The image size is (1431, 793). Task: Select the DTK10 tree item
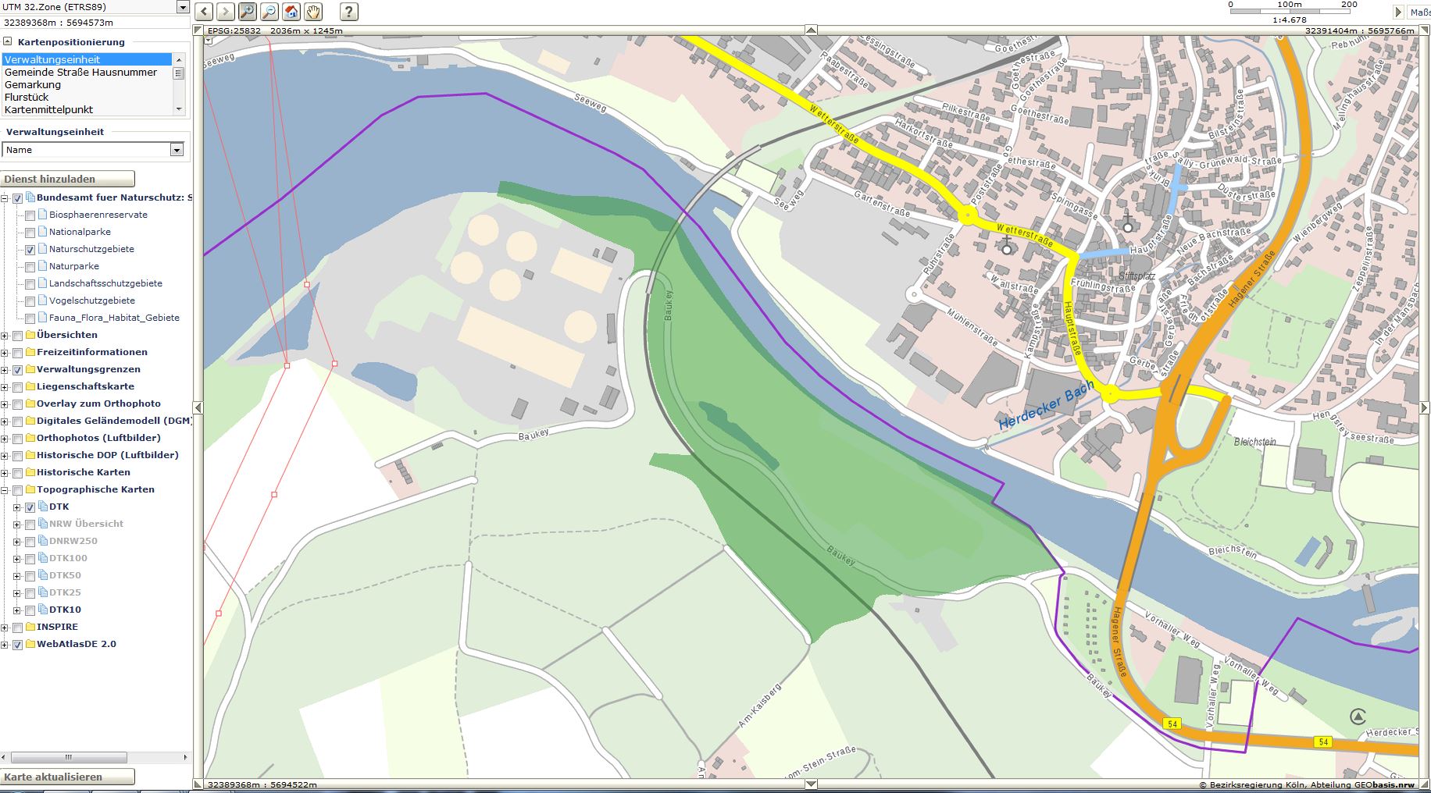coord(65,610)
